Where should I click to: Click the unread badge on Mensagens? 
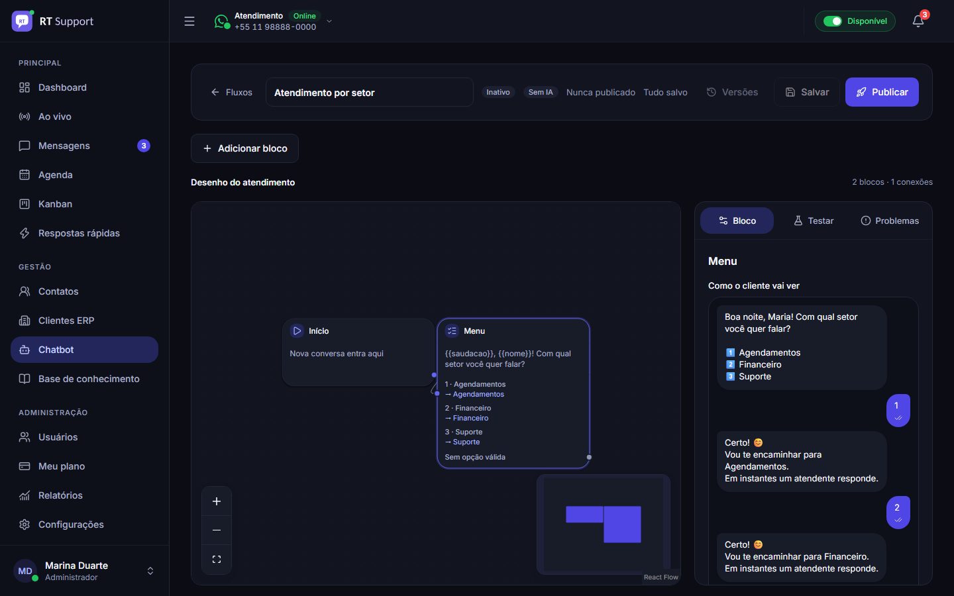pyautogui.click(x=144, y=146)
